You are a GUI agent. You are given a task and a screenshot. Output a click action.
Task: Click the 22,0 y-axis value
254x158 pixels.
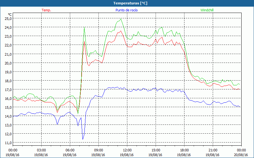coord(8,45)
